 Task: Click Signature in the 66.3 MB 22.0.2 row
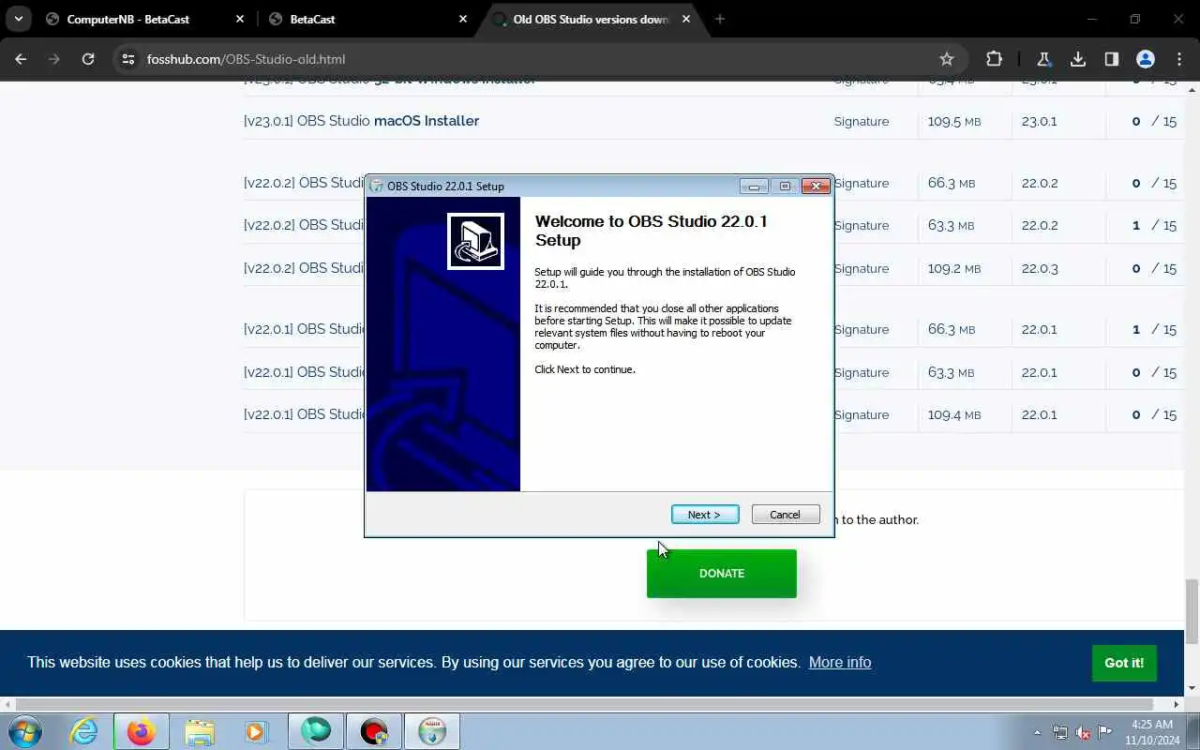pyautogui.click(x=862, y=183)
